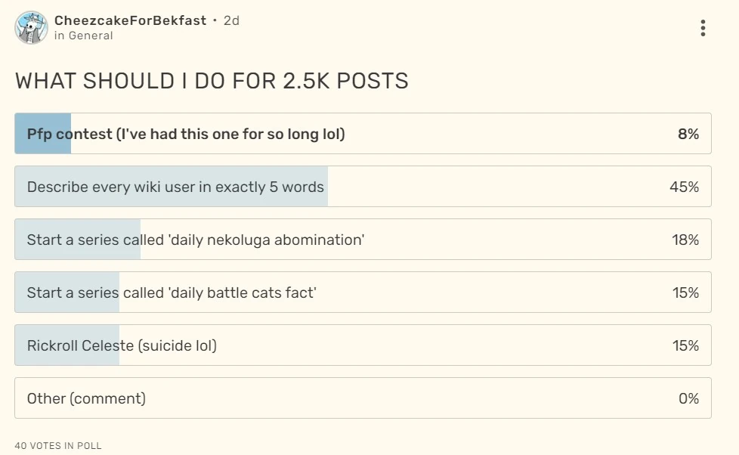
Task: Click the 2d timestamp link
Action: [228, 21]
